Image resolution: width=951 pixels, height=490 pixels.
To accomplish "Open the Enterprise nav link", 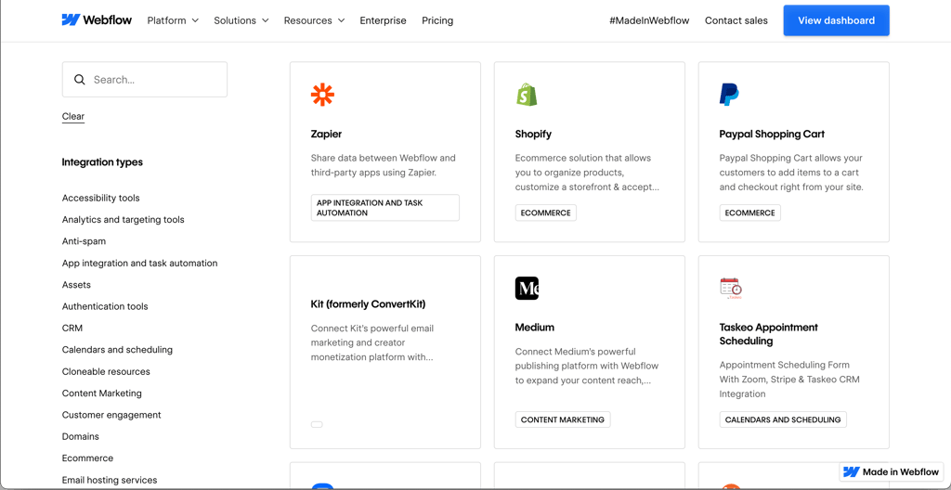I will pyautogui.click(x=384, y=20).
